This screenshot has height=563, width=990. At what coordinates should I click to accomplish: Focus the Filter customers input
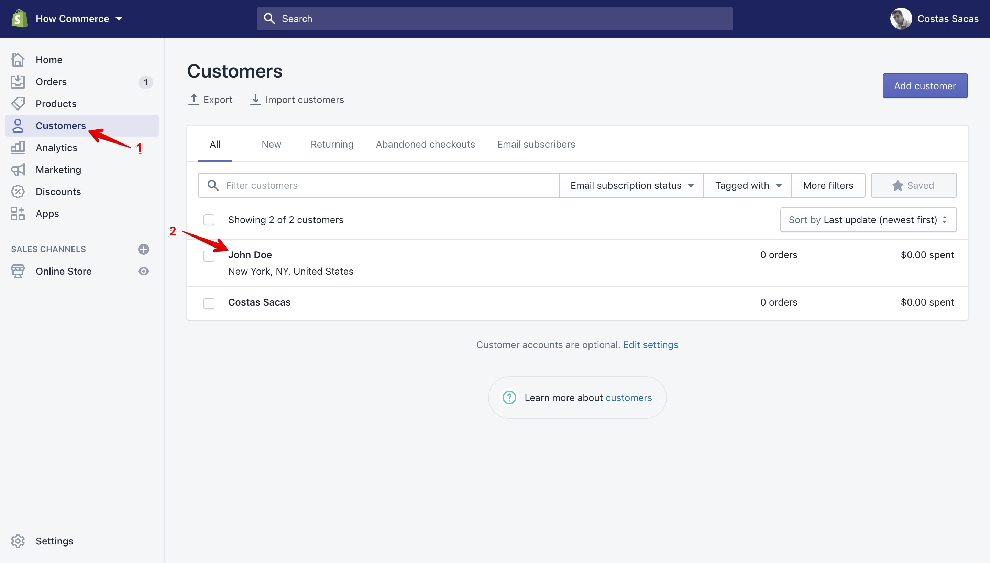[x=378, y=185]
